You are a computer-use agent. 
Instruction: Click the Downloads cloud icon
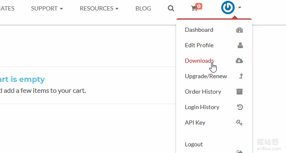pos(239,61)
